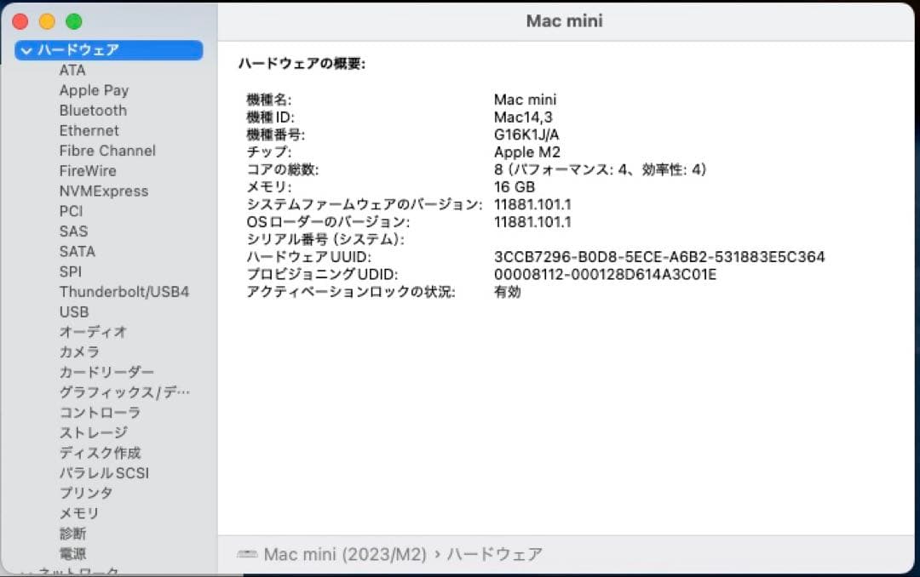The image size is (920, 577).
Task: Collapse the ハードウェア section
Action: click(26, 50)
